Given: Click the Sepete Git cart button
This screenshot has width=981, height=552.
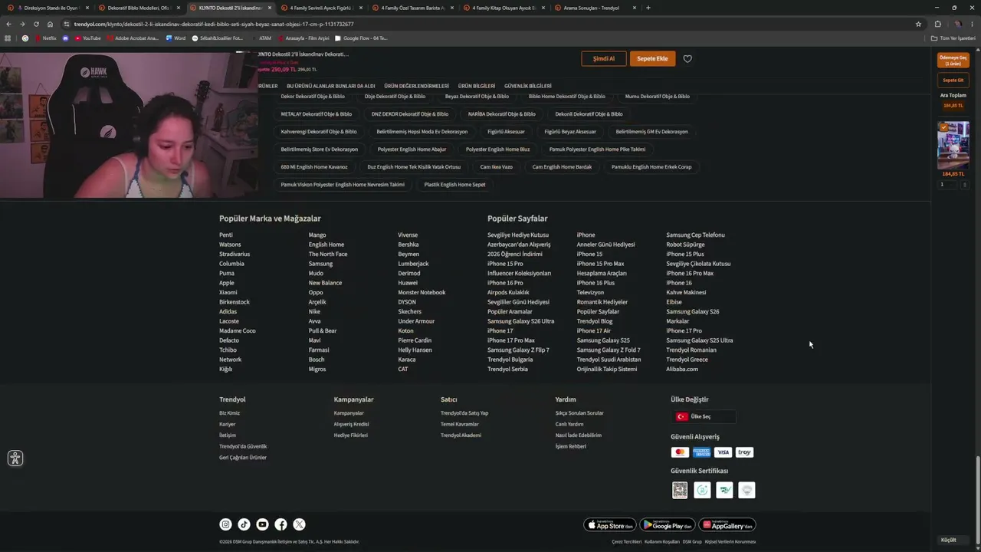Looking at the screenshot, I should click(953, 80).
